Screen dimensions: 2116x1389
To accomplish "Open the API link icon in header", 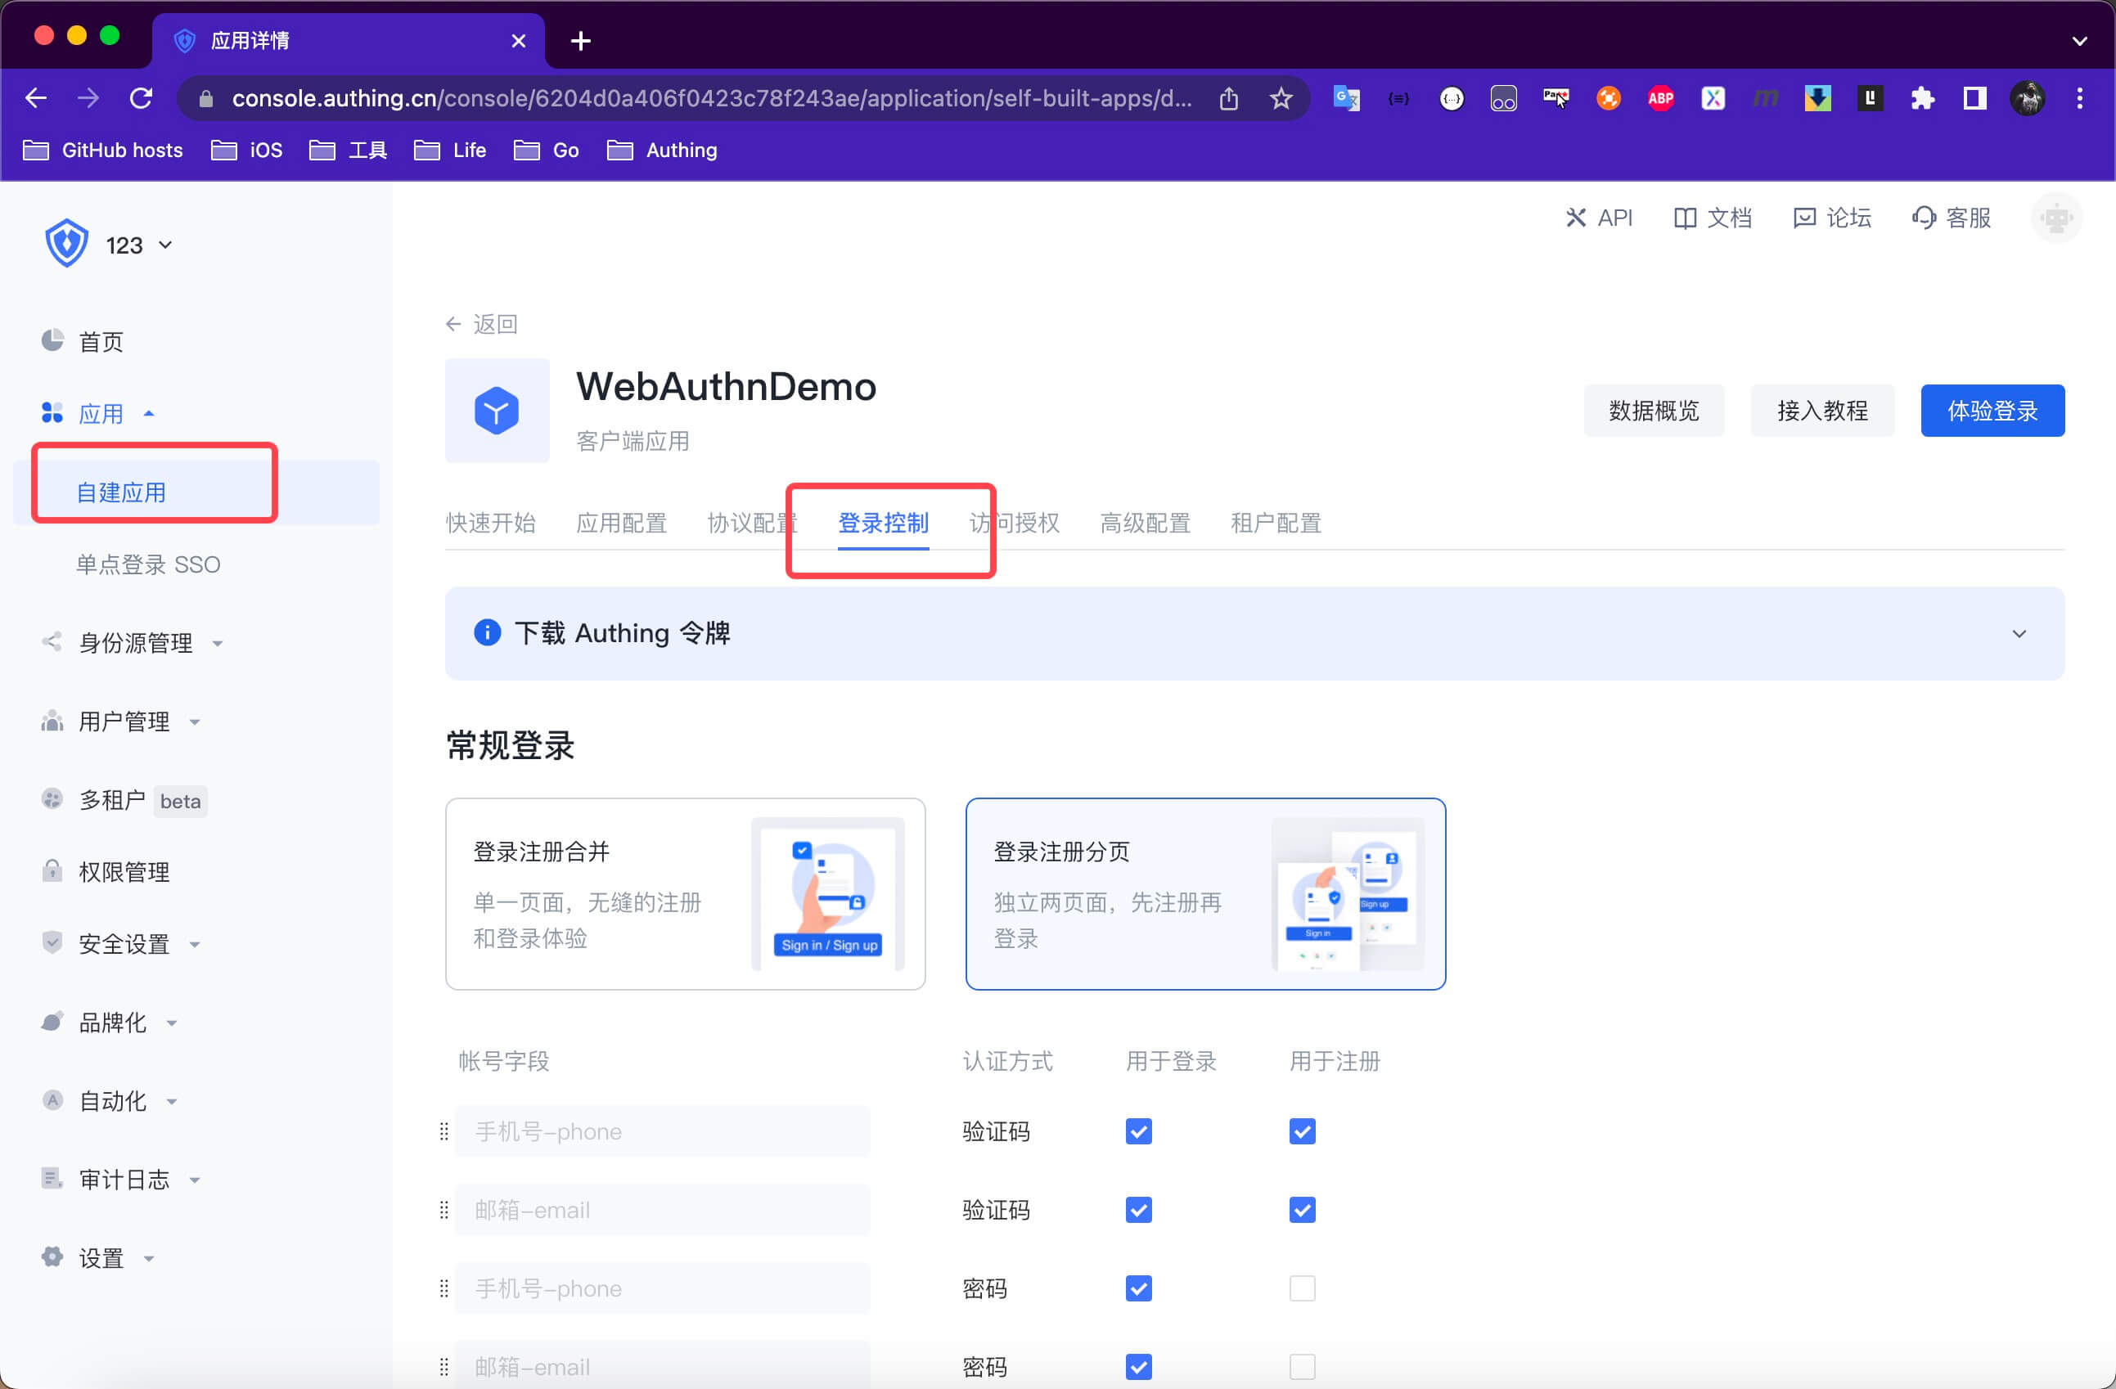I will 1575,218.
